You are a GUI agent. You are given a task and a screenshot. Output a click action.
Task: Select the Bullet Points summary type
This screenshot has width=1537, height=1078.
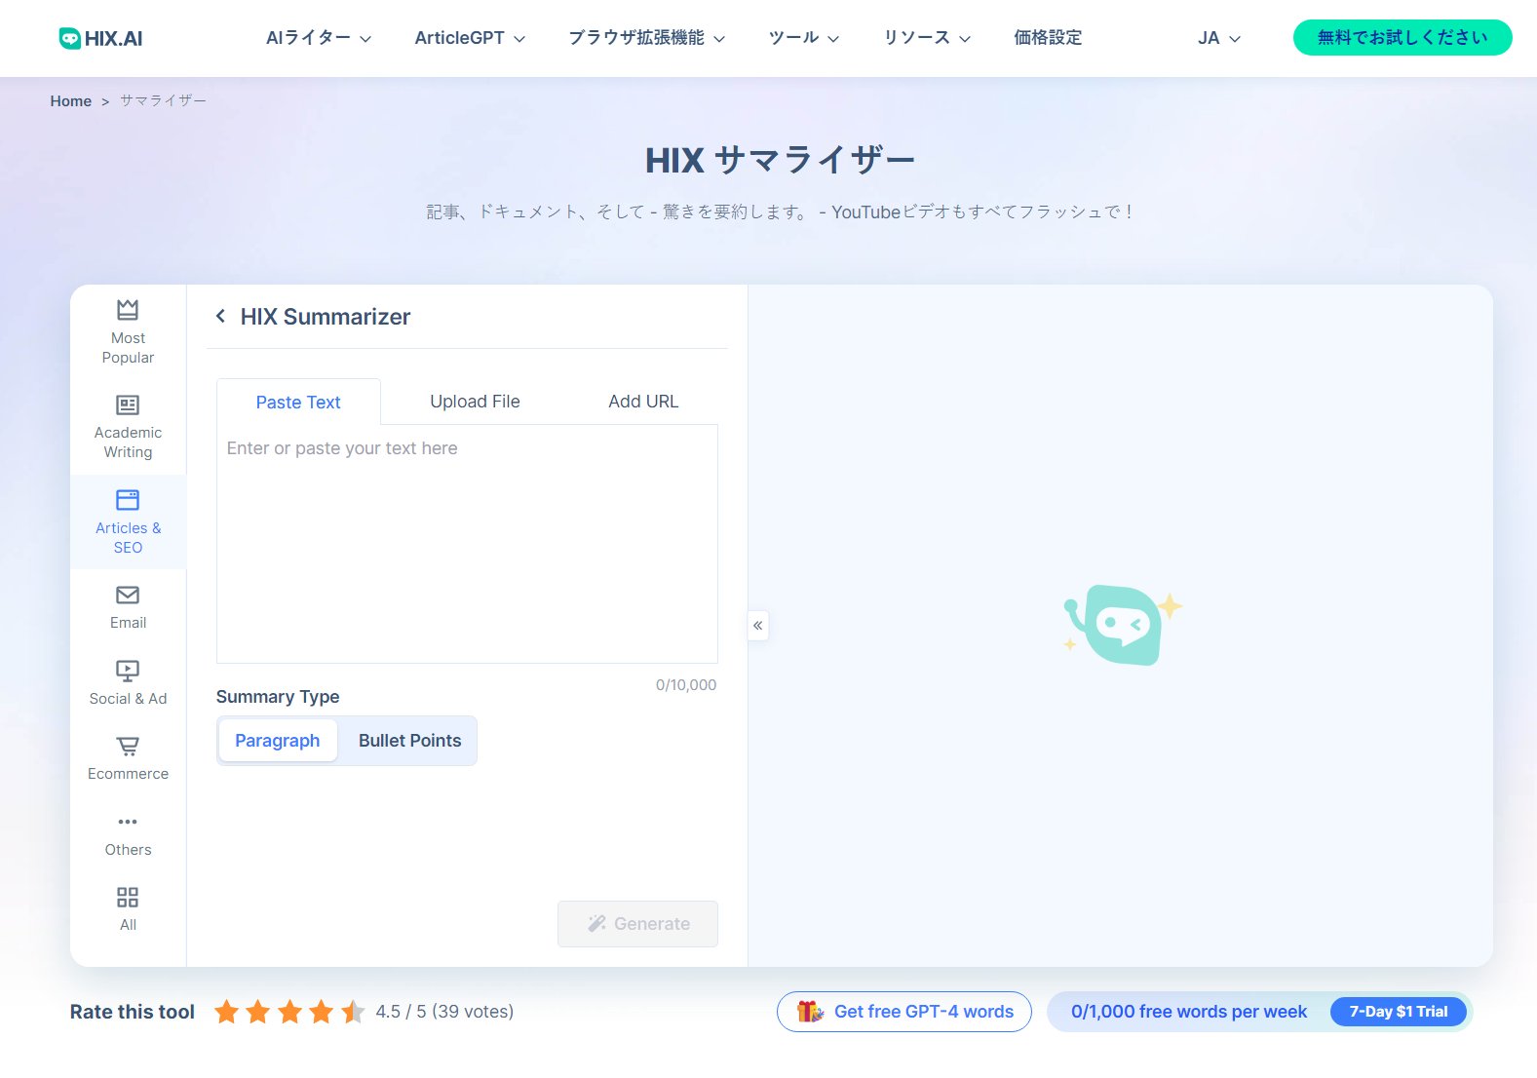click(409, 741)
